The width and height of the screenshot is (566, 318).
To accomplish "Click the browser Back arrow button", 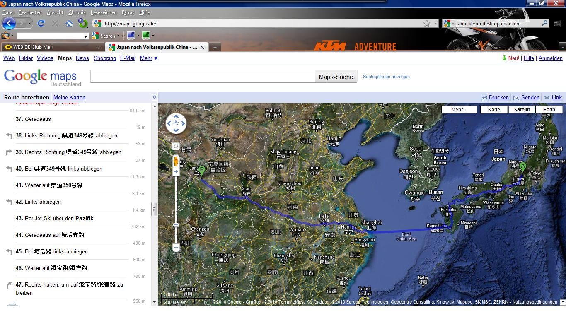I will (x=9, y=23).
